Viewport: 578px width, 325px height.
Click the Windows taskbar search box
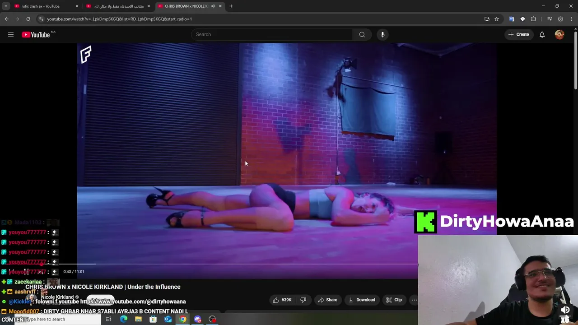58,319
